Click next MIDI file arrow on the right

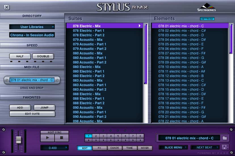tap(57, 80)
